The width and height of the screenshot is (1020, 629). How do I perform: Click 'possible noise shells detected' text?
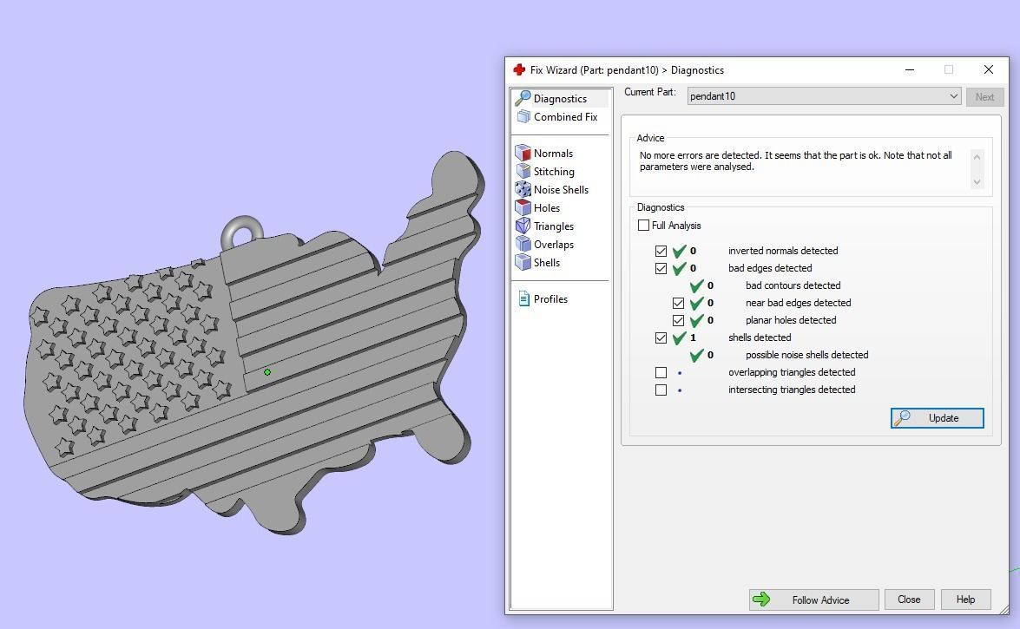[806, 355]
